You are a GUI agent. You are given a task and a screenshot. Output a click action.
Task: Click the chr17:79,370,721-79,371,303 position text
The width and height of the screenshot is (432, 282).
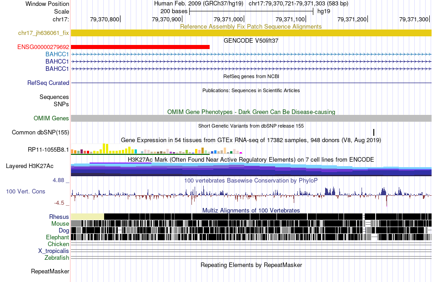[x=298, y=4]
